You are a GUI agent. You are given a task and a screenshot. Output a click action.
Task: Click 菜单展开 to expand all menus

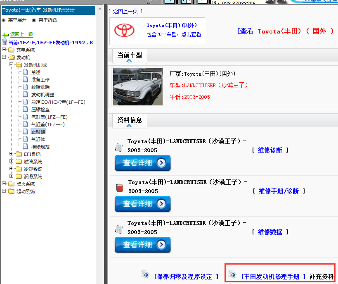(x=17, y=20)
